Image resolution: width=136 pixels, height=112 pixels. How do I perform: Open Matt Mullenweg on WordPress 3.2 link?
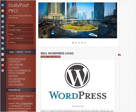[x=17, y=60]
